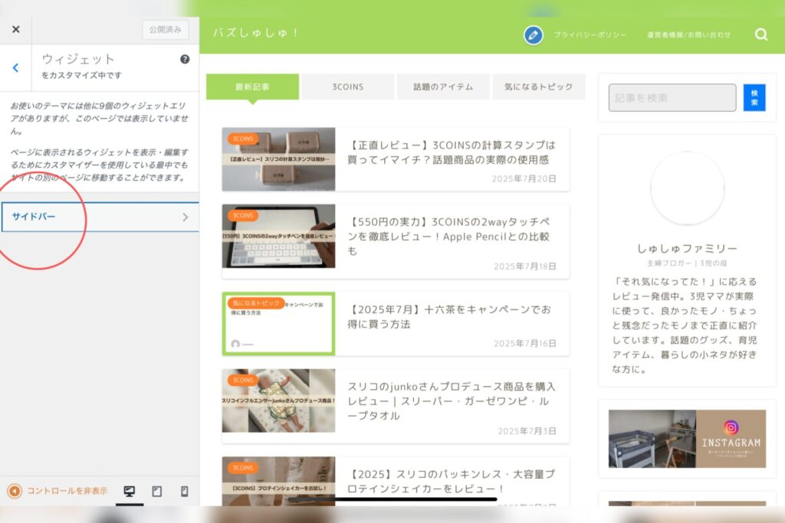This screenshot has height=523, width=785.
Task: Open the 計算スタンプ review article title
Action: coord(451,152)
